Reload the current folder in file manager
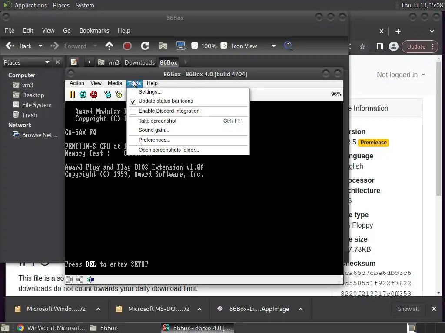The image size is (445, 333). click(145, 46)
